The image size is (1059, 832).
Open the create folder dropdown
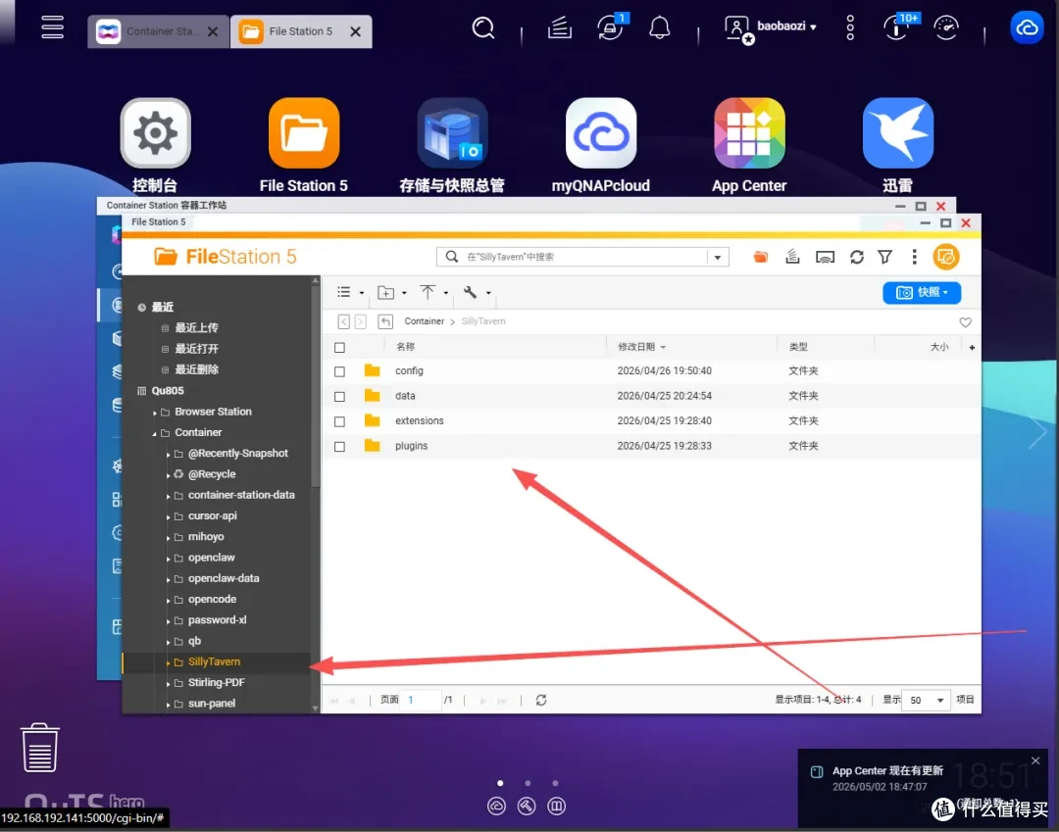[391, 292]
